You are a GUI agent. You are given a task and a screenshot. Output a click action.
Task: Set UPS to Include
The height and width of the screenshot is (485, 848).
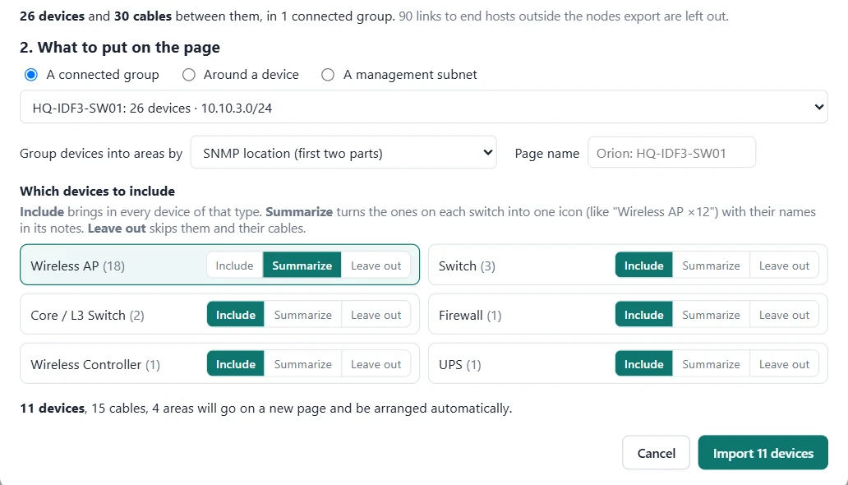coord(643,364)
